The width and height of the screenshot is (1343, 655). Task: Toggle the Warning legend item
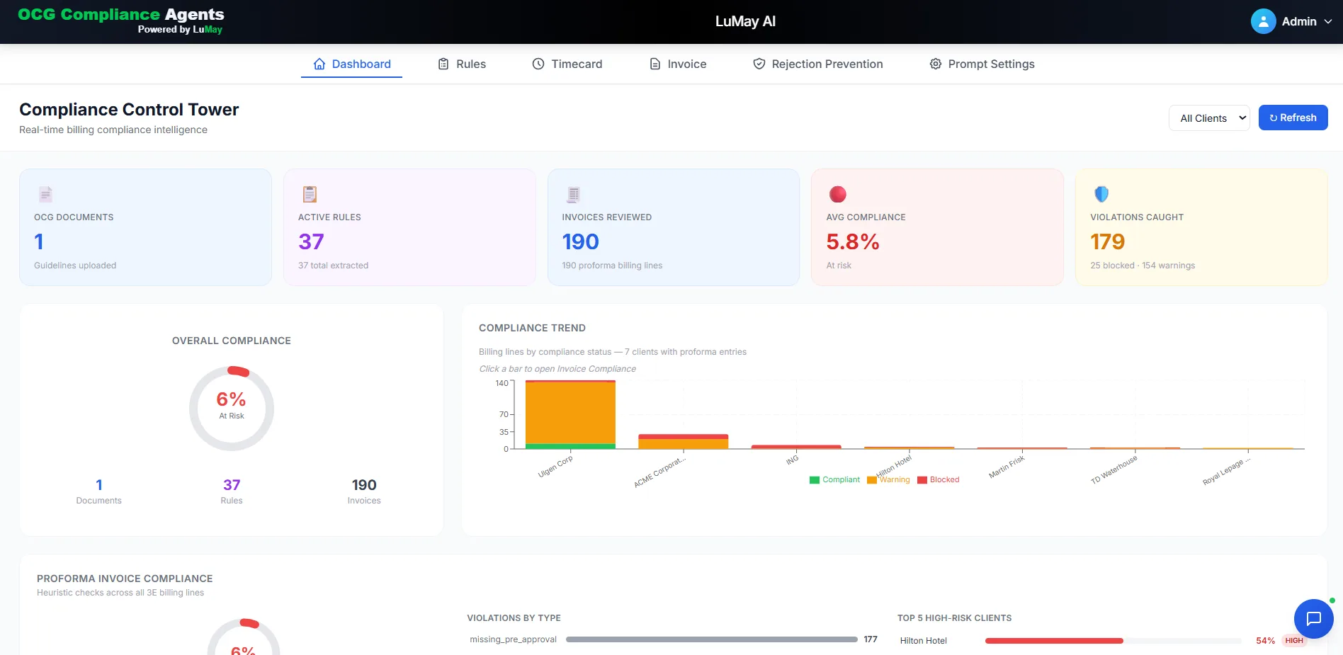pos(888,479)
